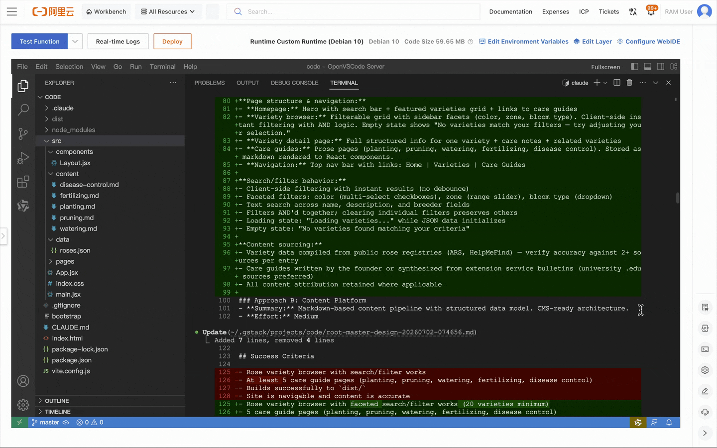Open the Run and Debug view
Viewport: 717px width, 448px height.
tap(23, 158)
